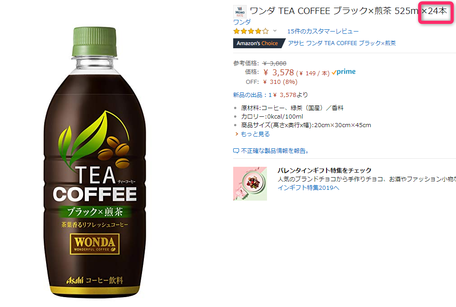Click the TEA COFFEE bottle product image

click(x=95, y=162)
